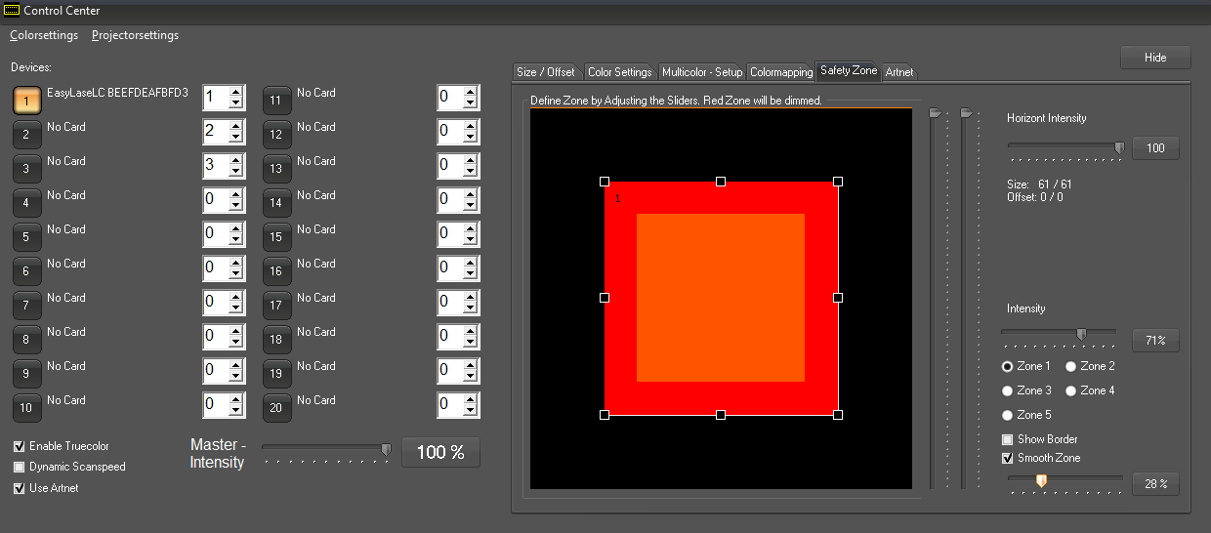Choose device slot 10 button

pyautogui.click(x=27, y=407)
